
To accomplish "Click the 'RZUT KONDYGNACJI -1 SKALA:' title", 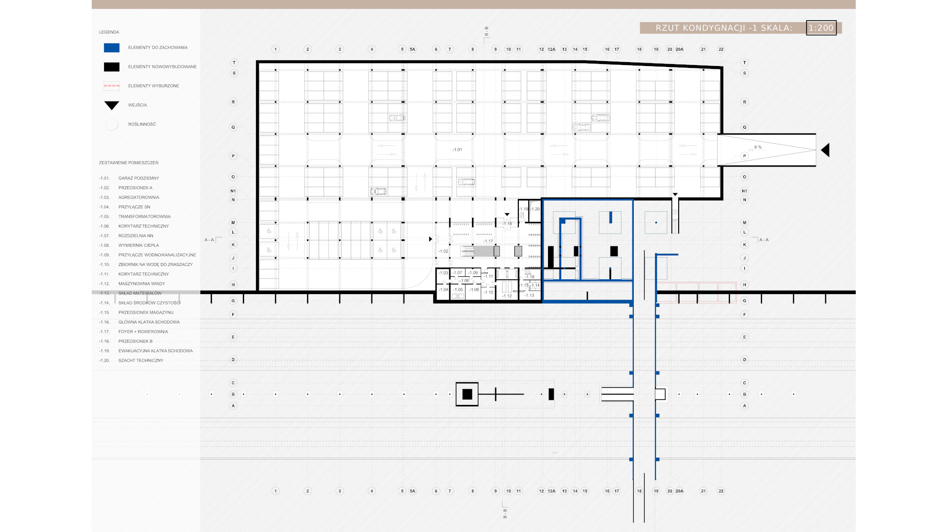I will tap(724, 28).
